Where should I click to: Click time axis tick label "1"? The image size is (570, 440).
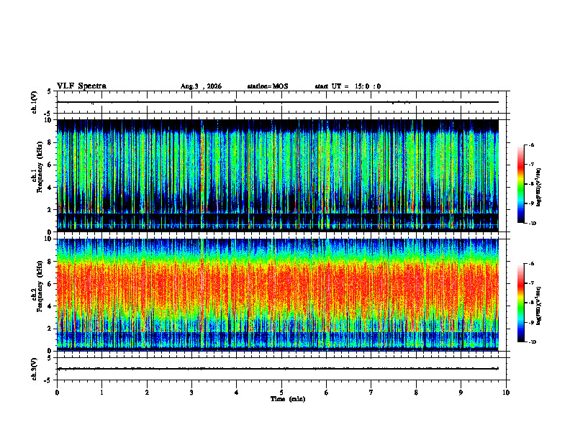[x=102, y=393]
